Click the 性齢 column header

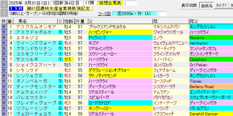tap(68, 21)
